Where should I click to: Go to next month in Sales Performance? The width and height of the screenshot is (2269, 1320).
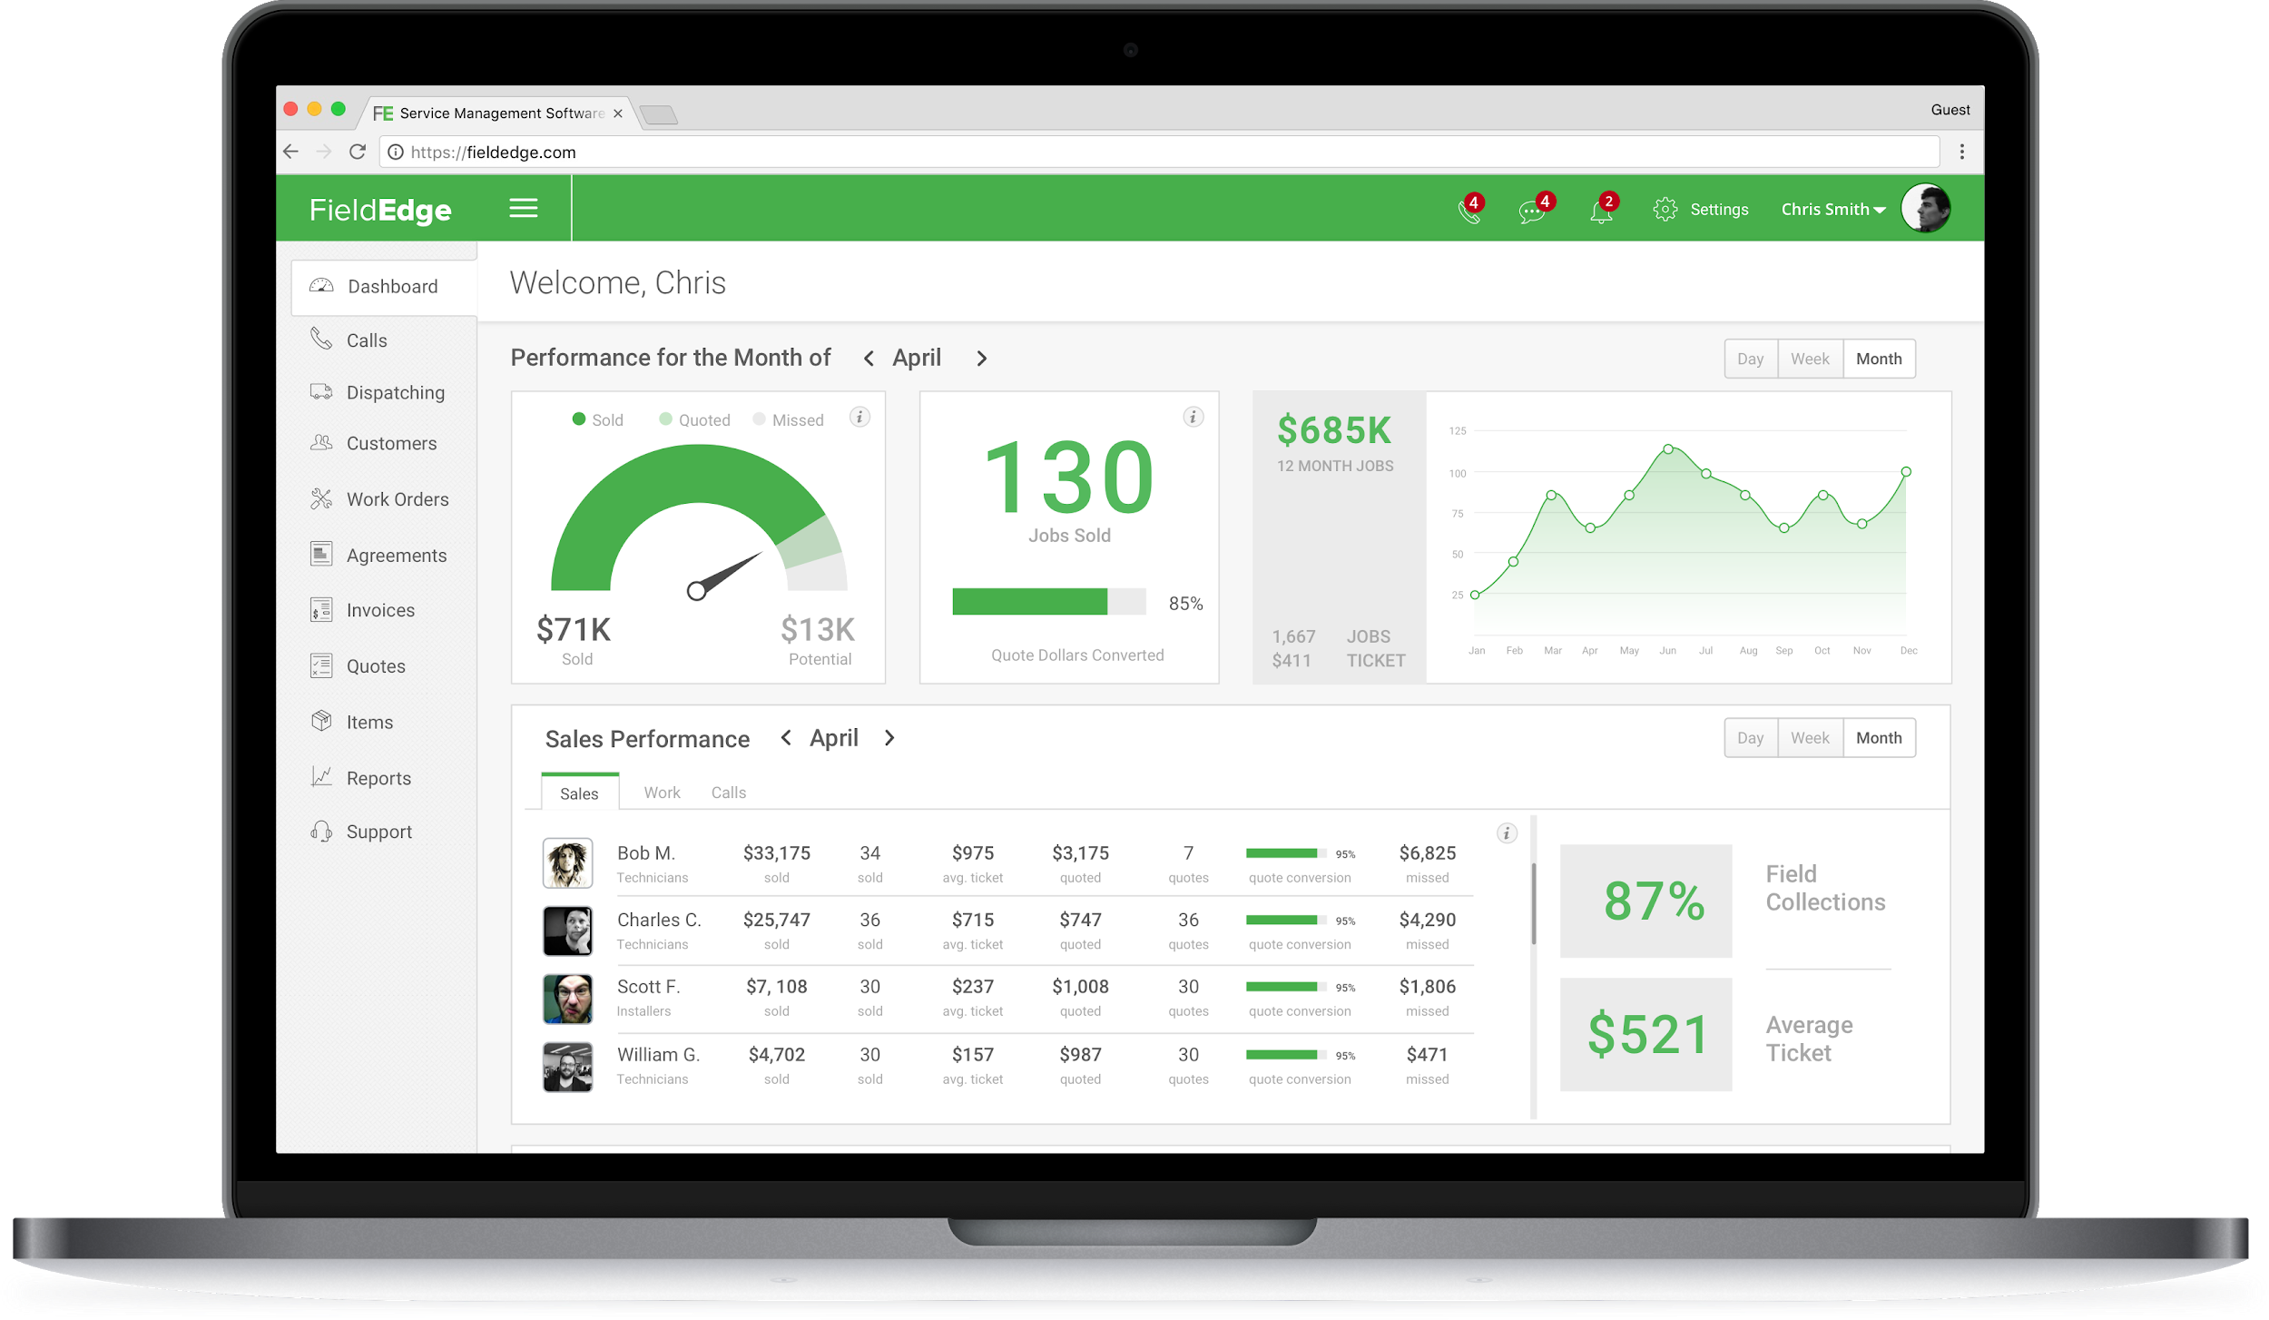tap(889, 738)
